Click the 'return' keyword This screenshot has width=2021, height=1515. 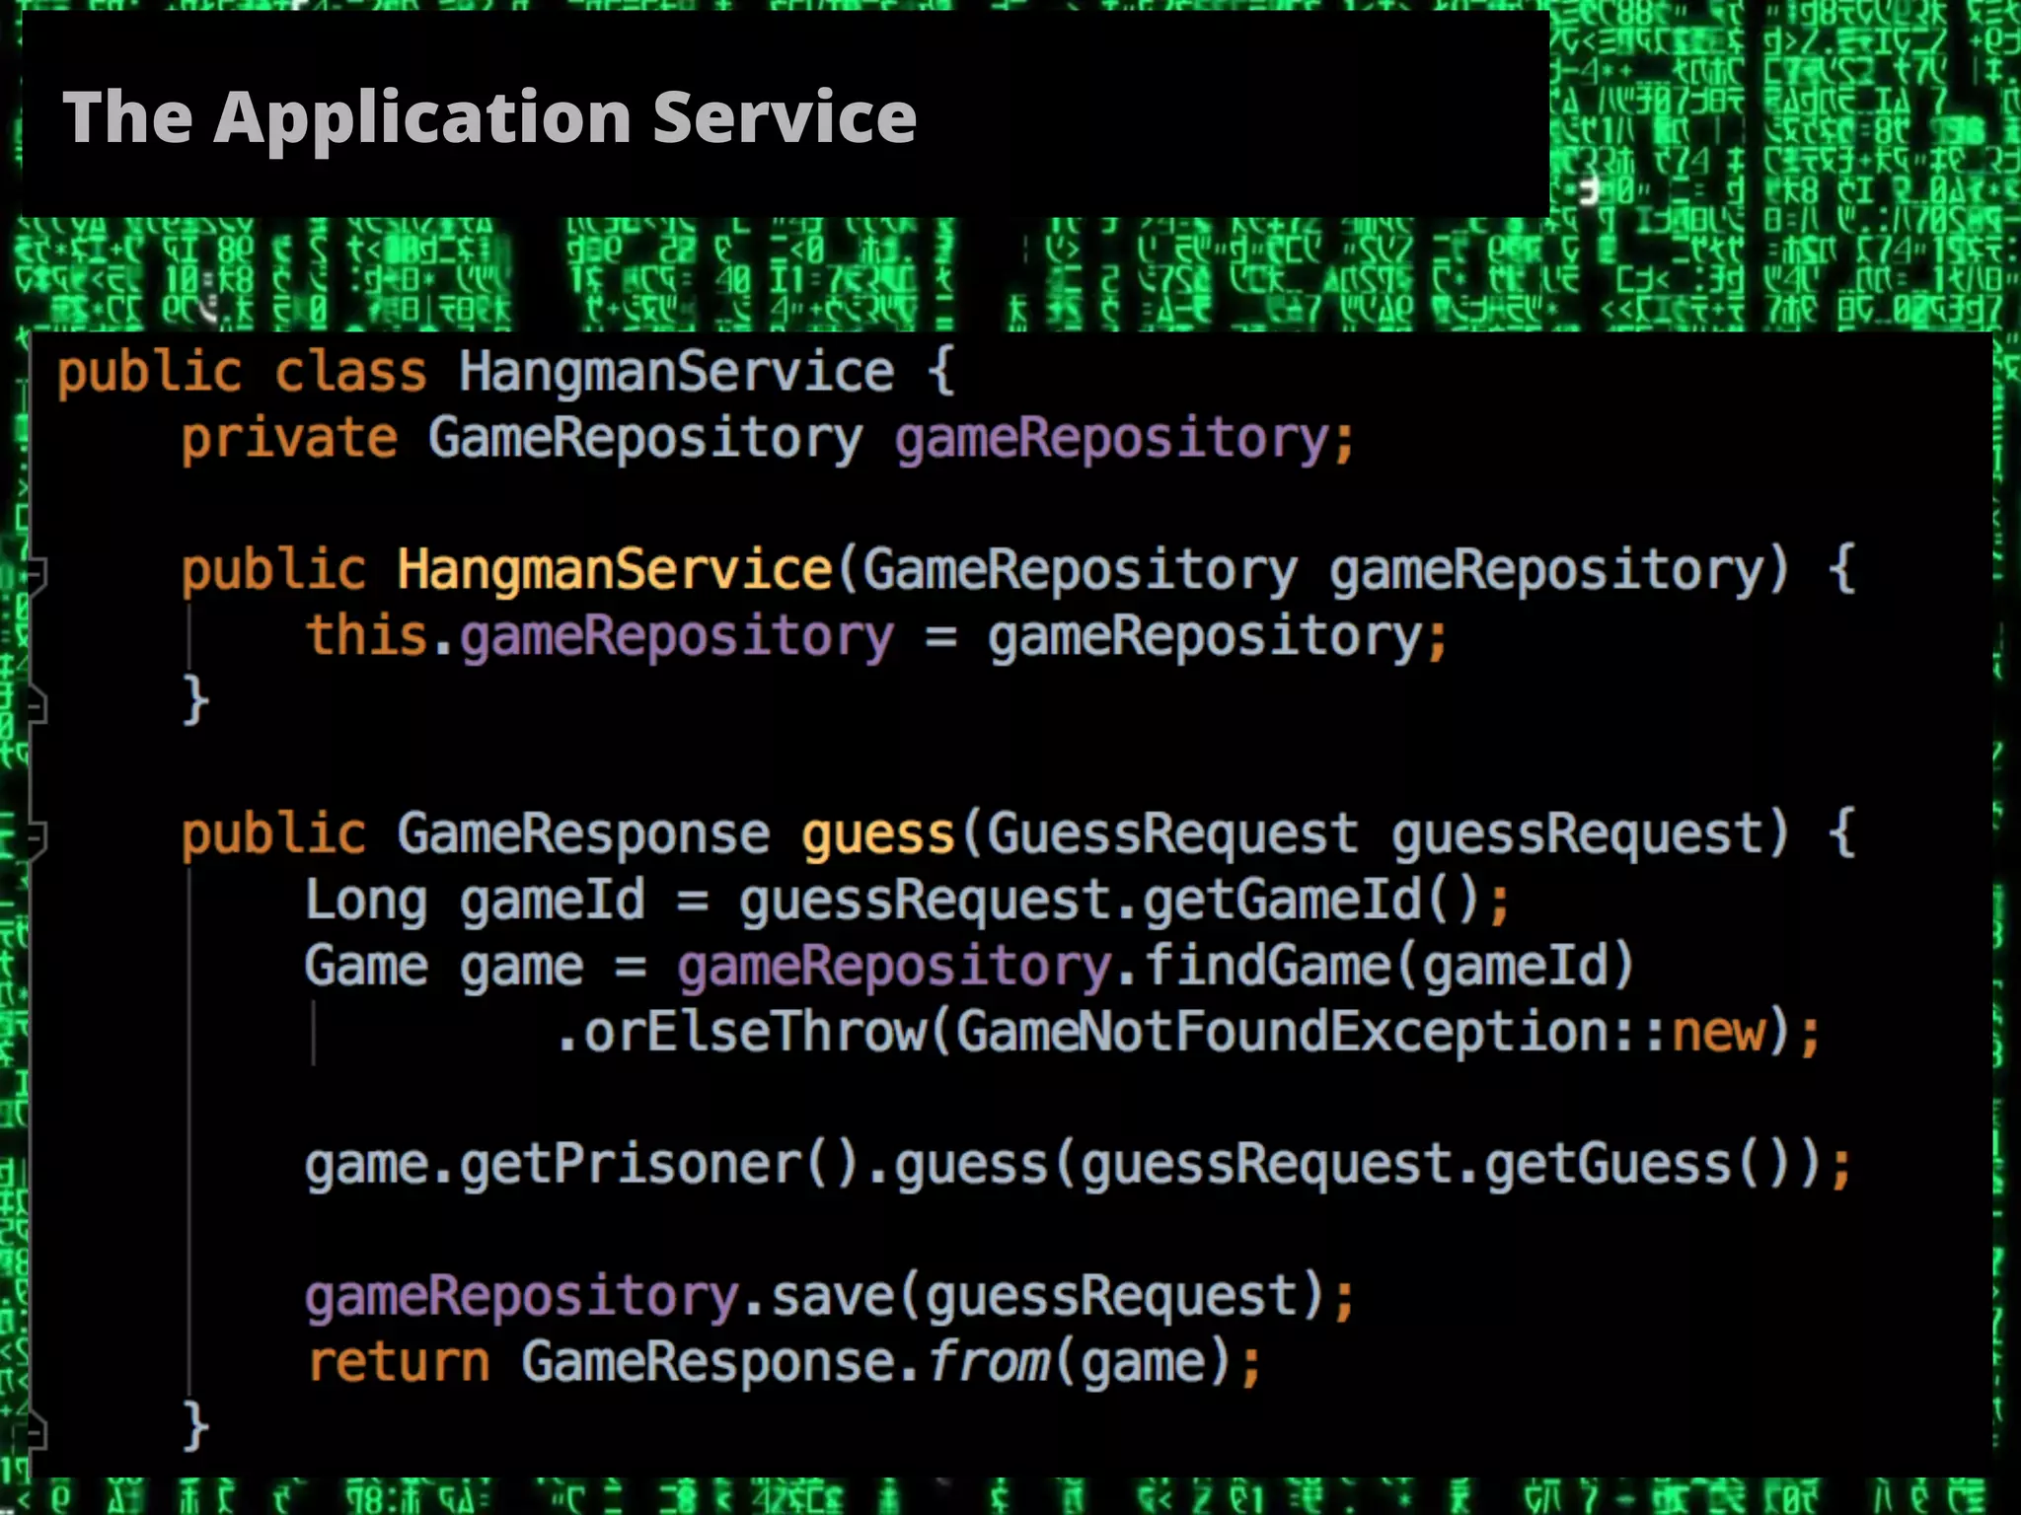[398, 1362]
